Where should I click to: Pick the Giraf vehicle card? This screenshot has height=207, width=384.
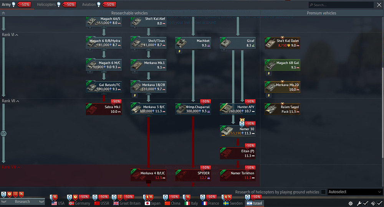click(238, 43)
